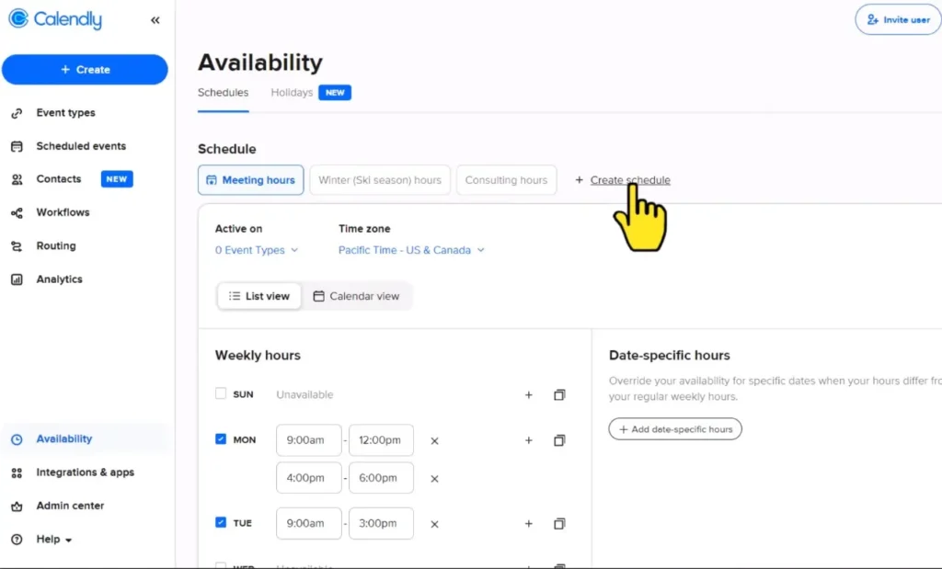This screenshot has height=569, width=942.
Task: Copy Monday's hours using the duplicate icon
Action: 559,440
